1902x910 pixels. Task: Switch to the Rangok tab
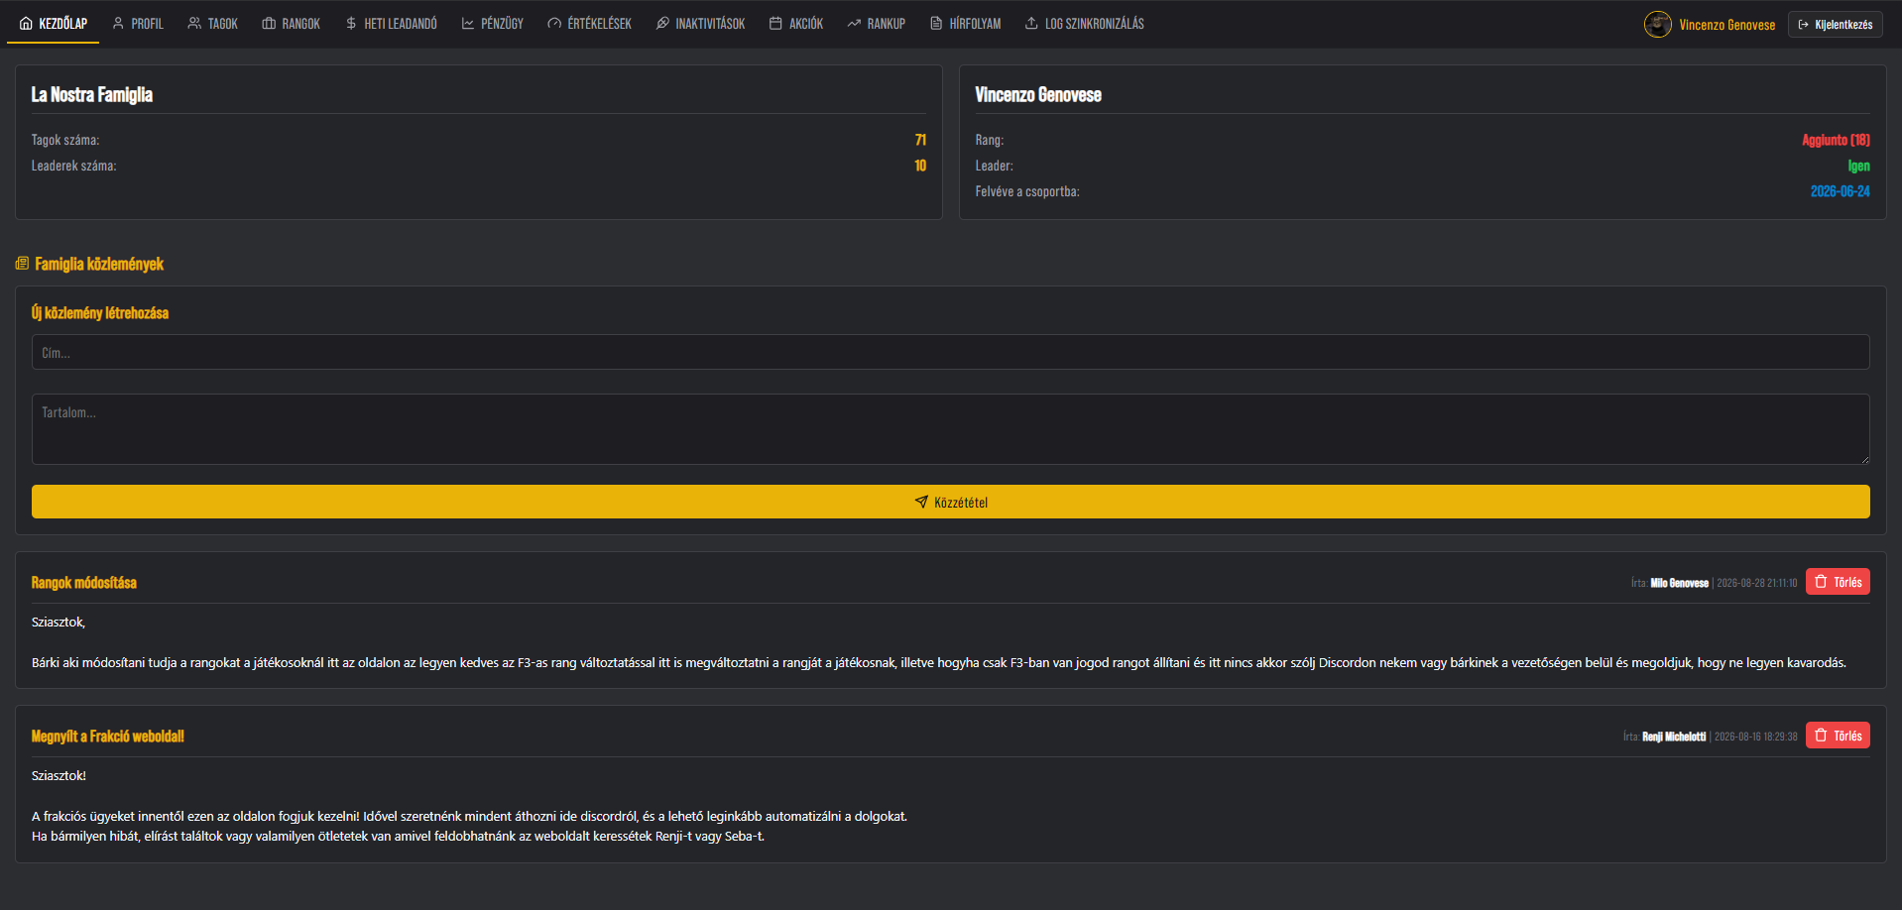click(291, 24)
